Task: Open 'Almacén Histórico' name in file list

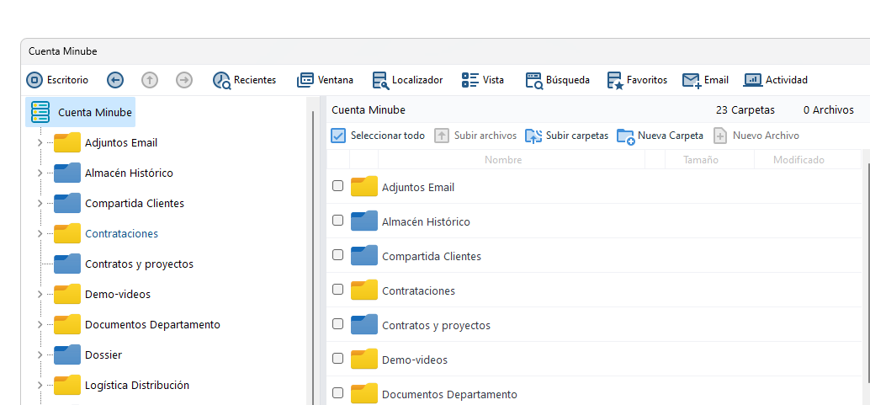Action: coord(426,221)
